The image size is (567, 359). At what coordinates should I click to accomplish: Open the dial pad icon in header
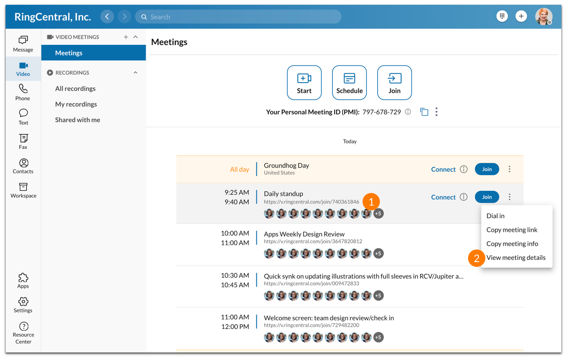(x=502, y=17)
